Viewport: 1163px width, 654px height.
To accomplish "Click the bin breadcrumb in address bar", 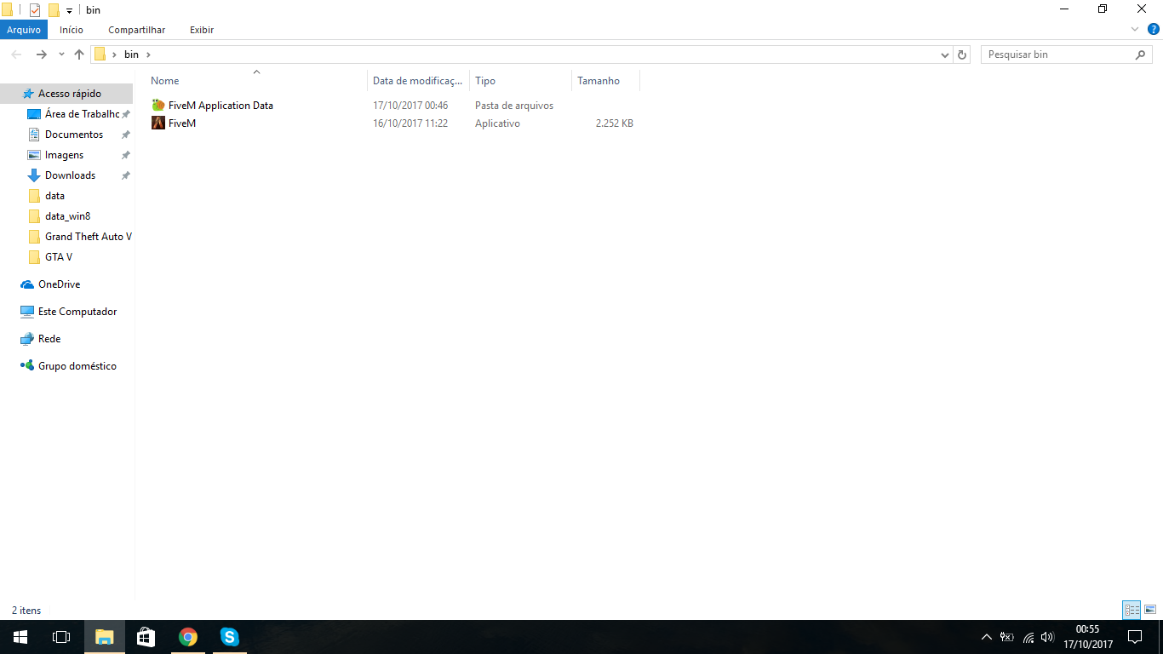I will (x=131, y=54).
